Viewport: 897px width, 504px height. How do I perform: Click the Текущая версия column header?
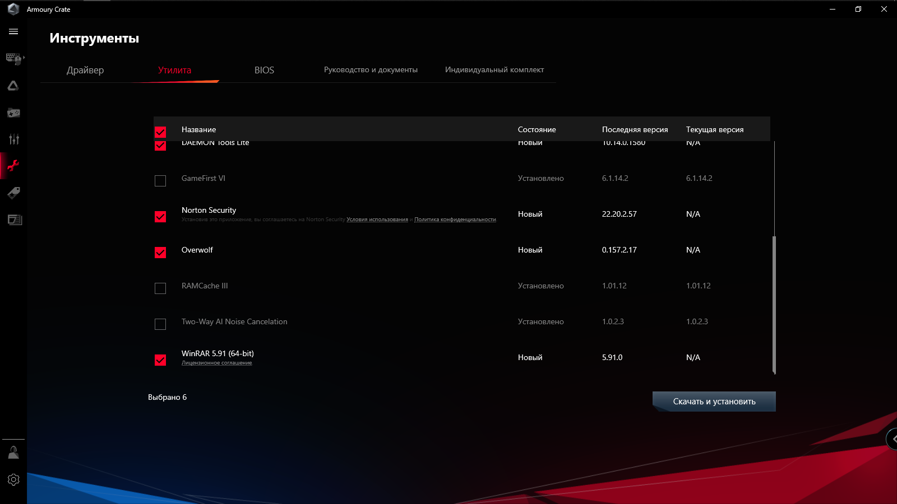click(715, 129)
